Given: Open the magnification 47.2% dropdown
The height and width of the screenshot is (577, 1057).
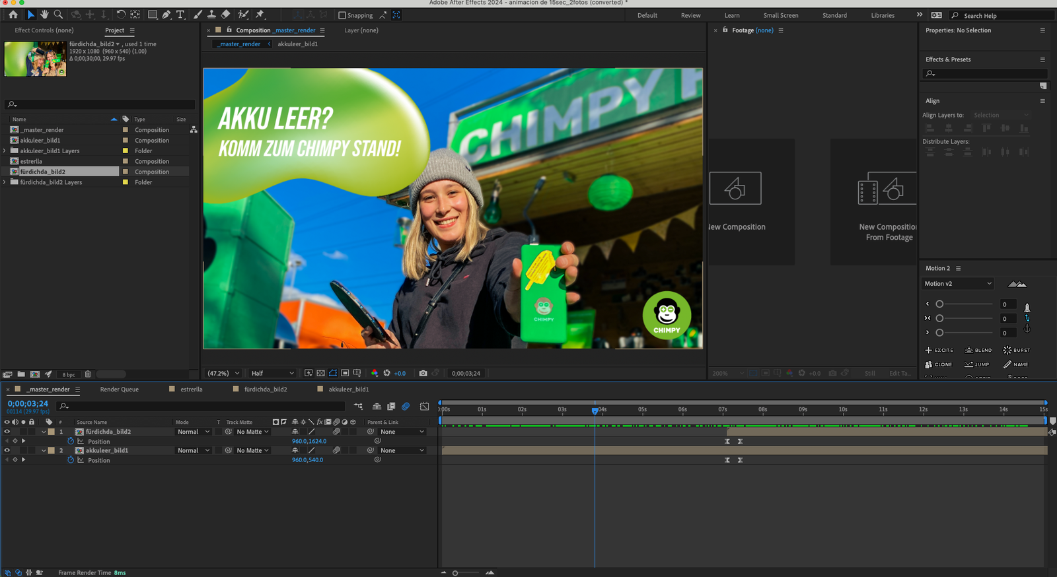Looking at the screenshot, I should click(223, 373).
